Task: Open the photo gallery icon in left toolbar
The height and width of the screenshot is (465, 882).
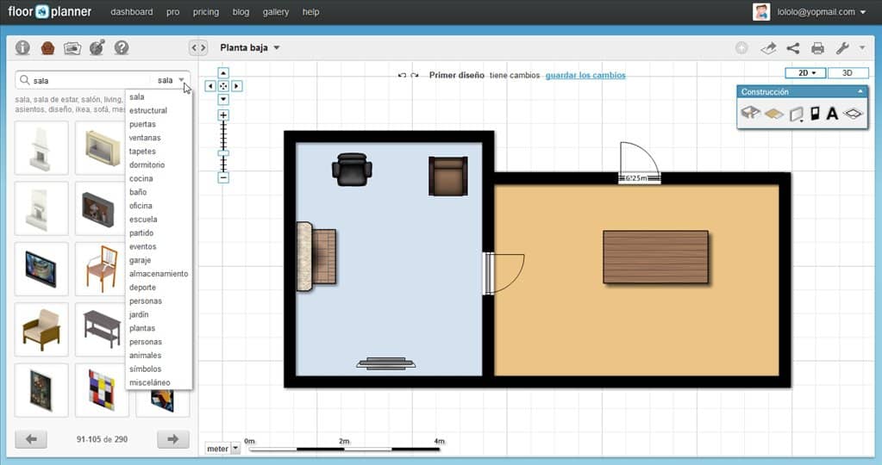Action: click(x=72, y=48)
